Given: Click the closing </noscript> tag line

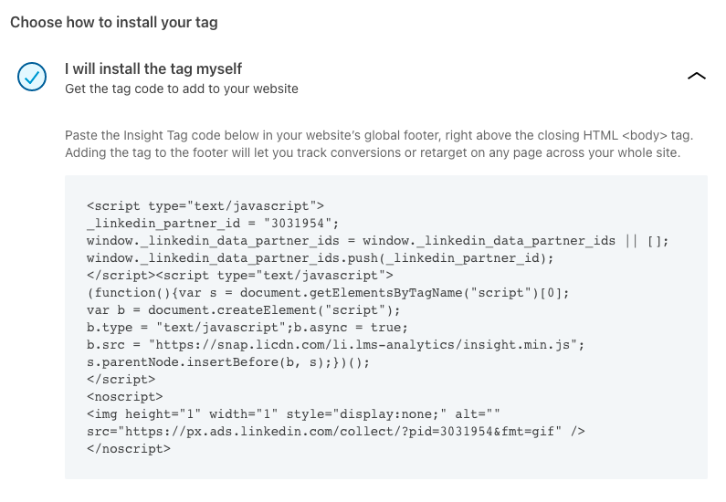Looking at the screenshot, I should coord(128,449).
